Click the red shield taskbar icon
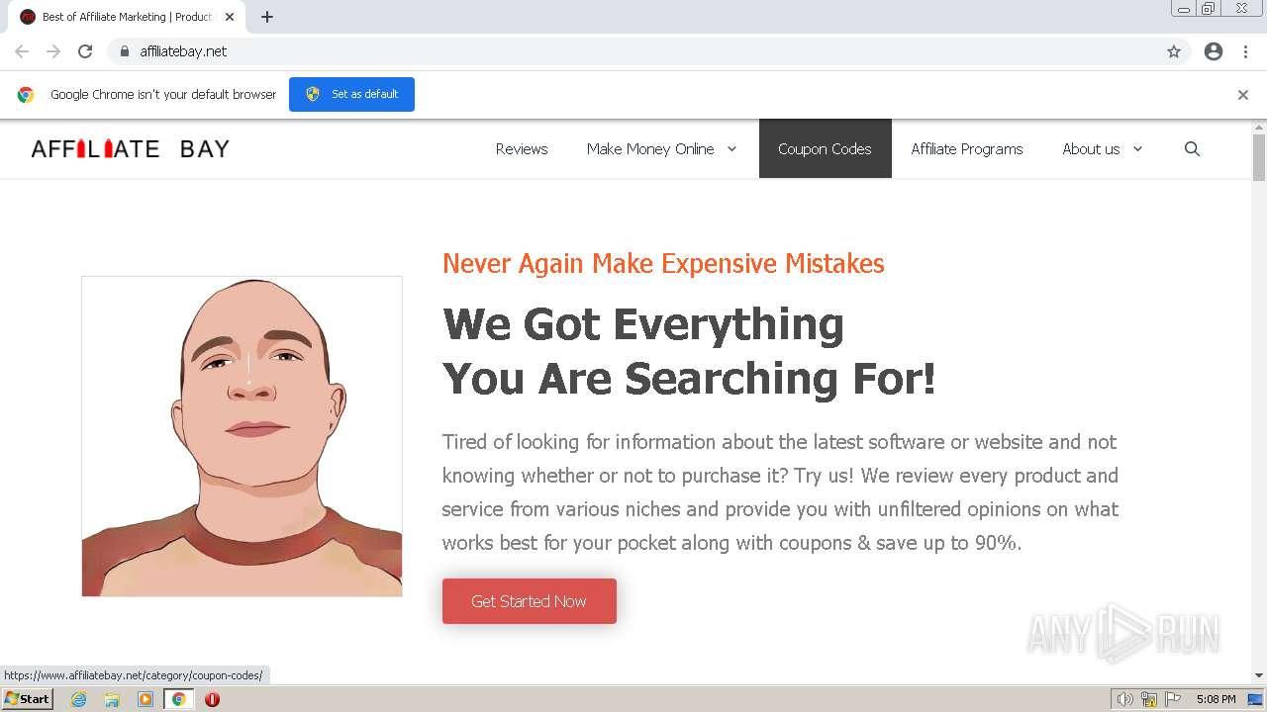Screen dimensions: 1267x712 pyautogui.click(x=212, y=699)
